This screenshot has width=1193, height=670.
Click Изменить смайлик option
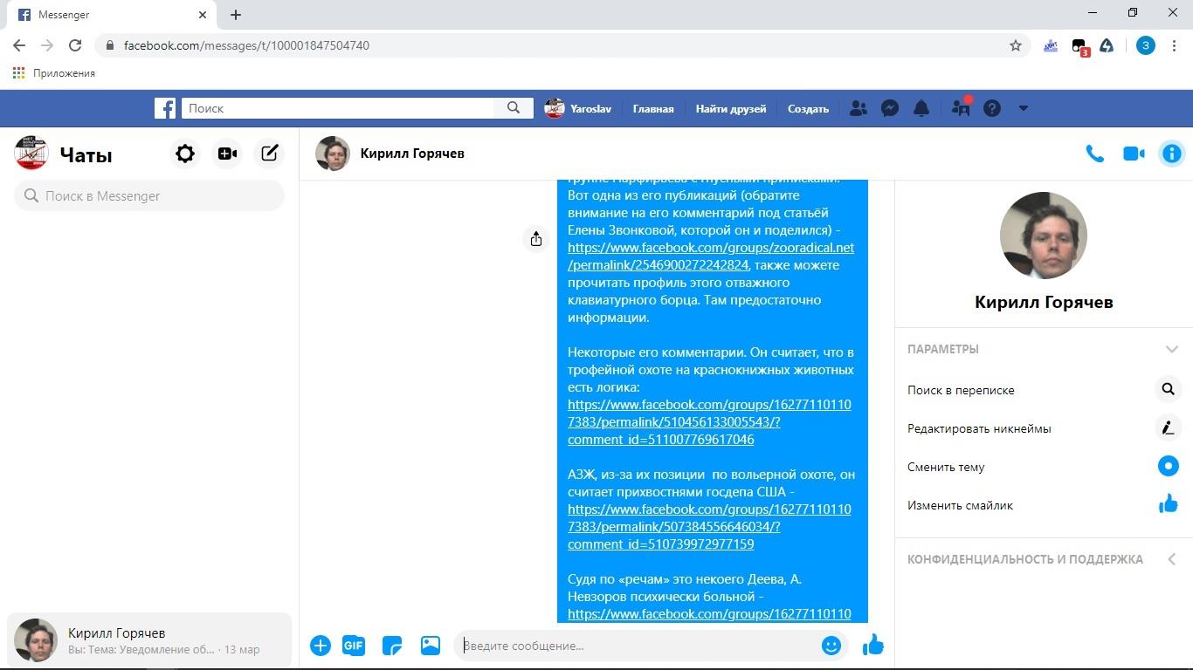click(960, 505)
